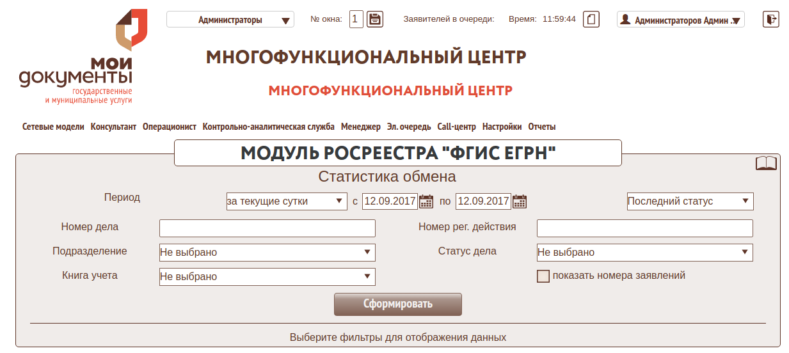Screen dimensions: 789x353
Task: Expand the Последний статус dropdown
Action: 690,201
